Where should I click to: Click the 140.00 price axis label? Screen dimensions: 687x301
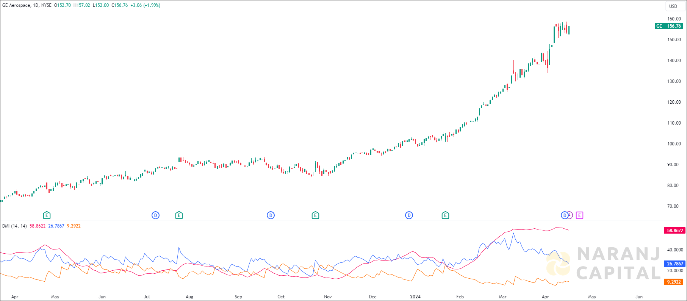(674, 61)
